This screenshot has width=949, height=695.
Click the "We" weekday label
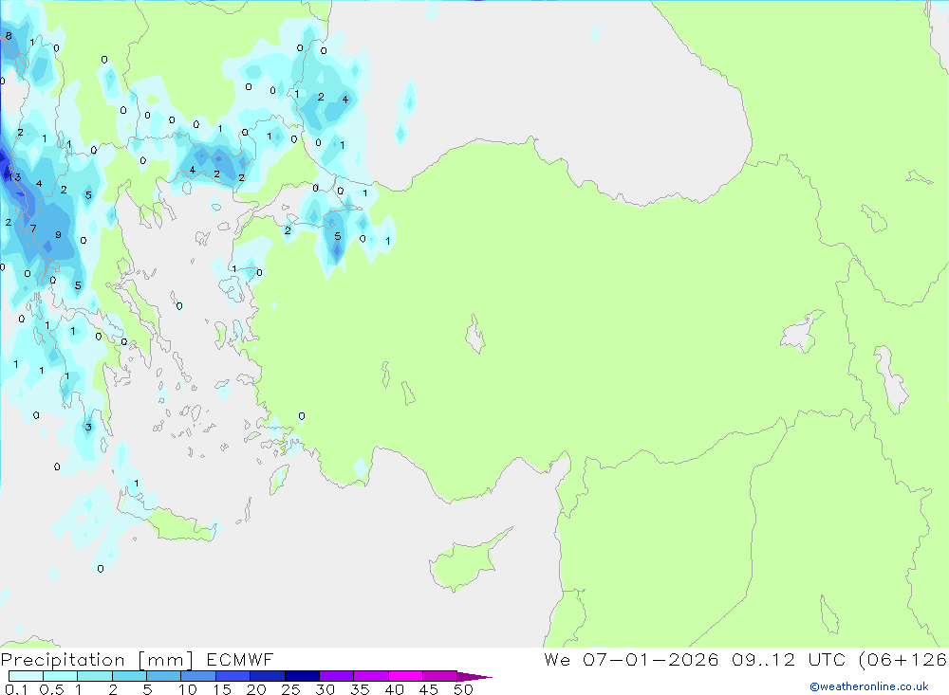click(x=557, y=659)
